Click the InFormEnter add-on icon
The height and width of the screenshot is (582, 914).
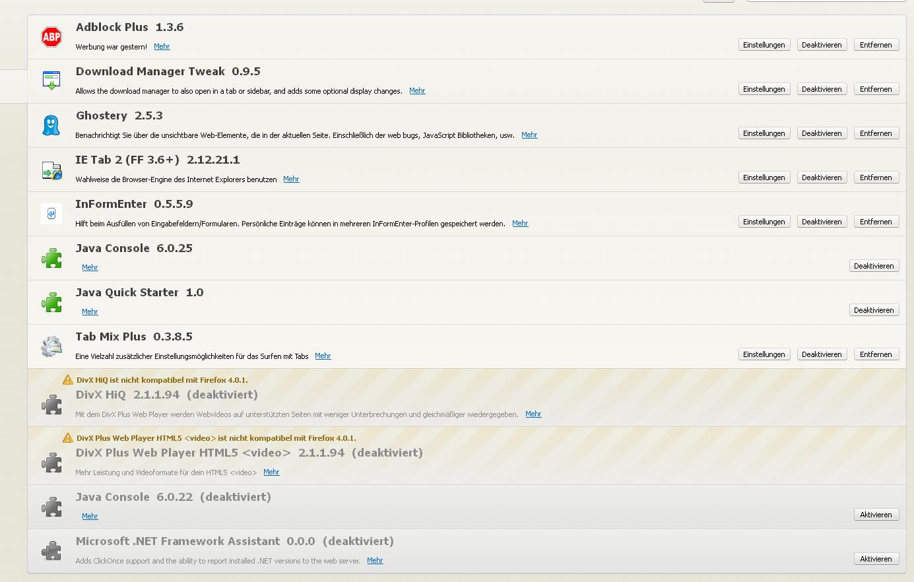tap(51, 214)
